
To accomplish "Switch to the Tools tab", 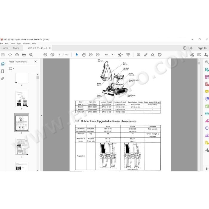I will click(x=16, y=48).
